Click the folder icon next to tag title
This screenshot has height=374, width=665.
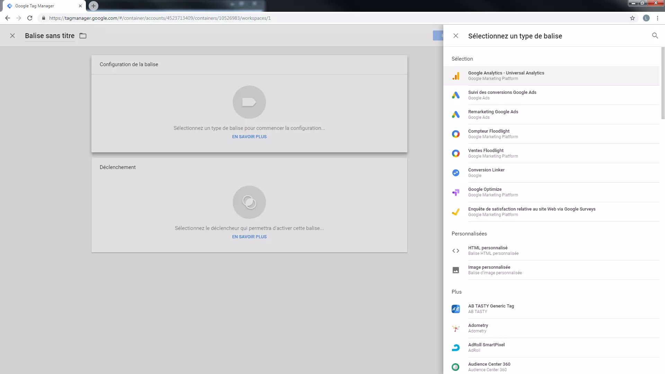(83, 36)
